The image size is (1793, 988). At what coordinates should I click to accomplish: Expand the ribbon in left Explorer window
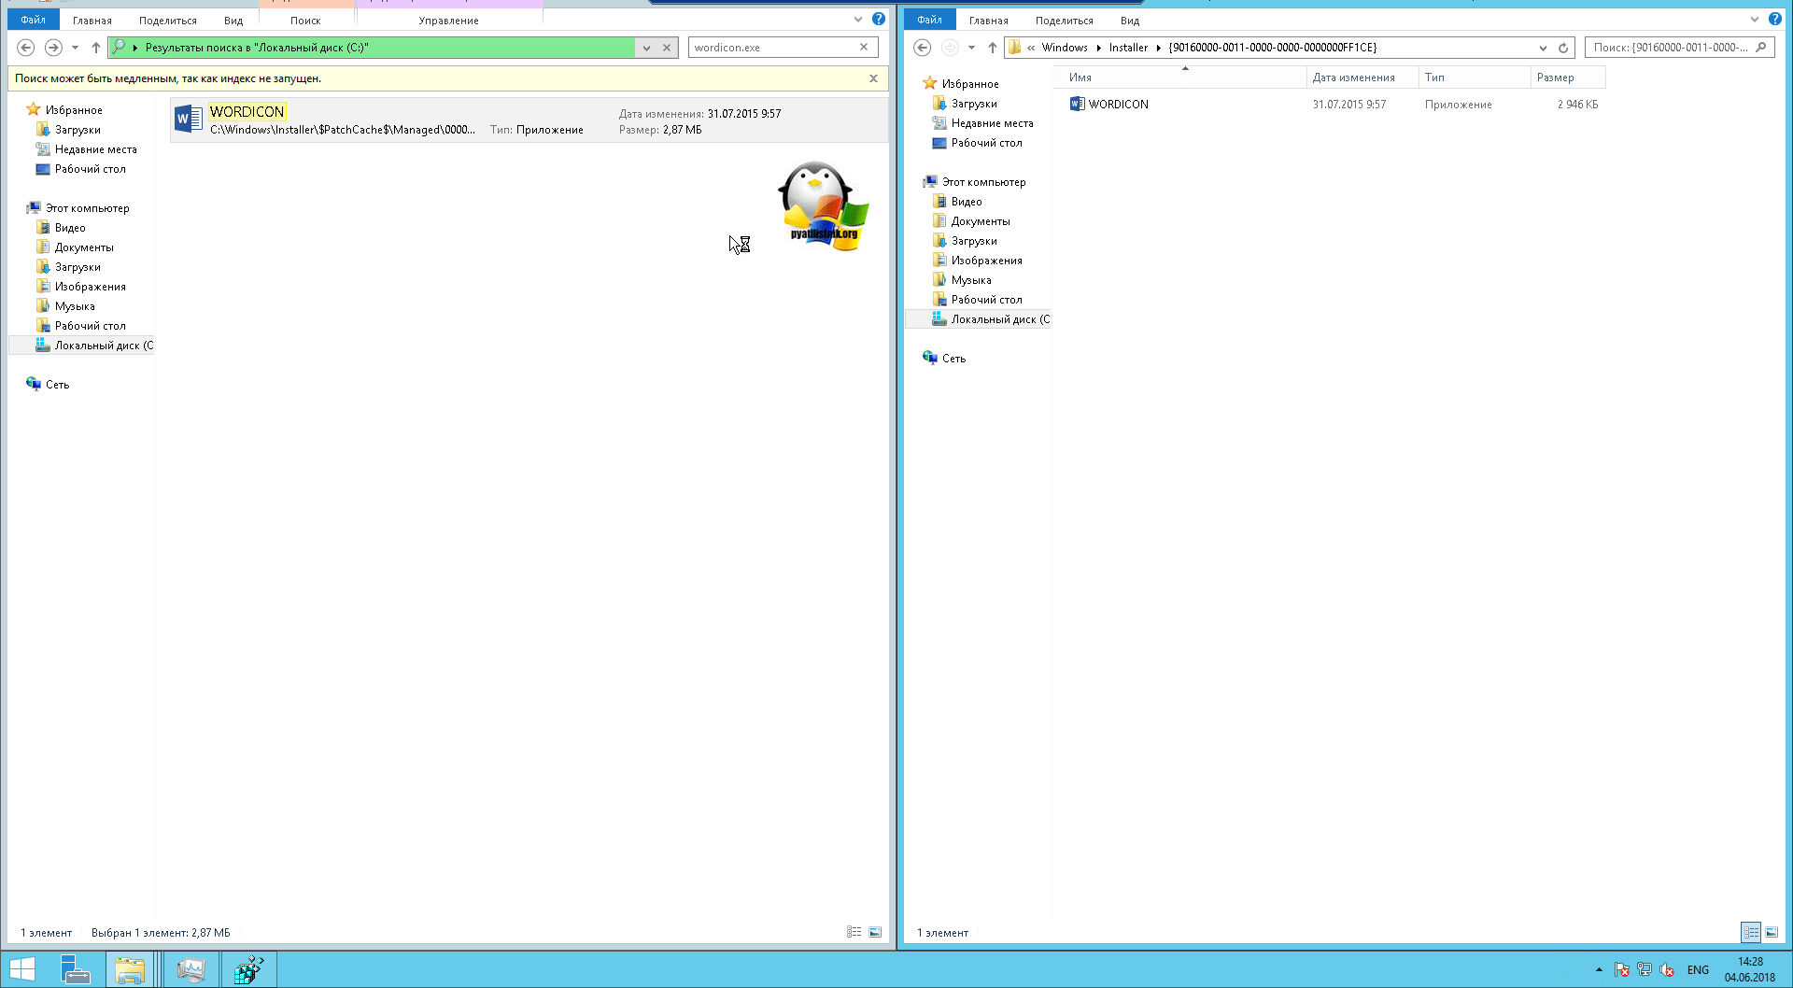(857, 20)
